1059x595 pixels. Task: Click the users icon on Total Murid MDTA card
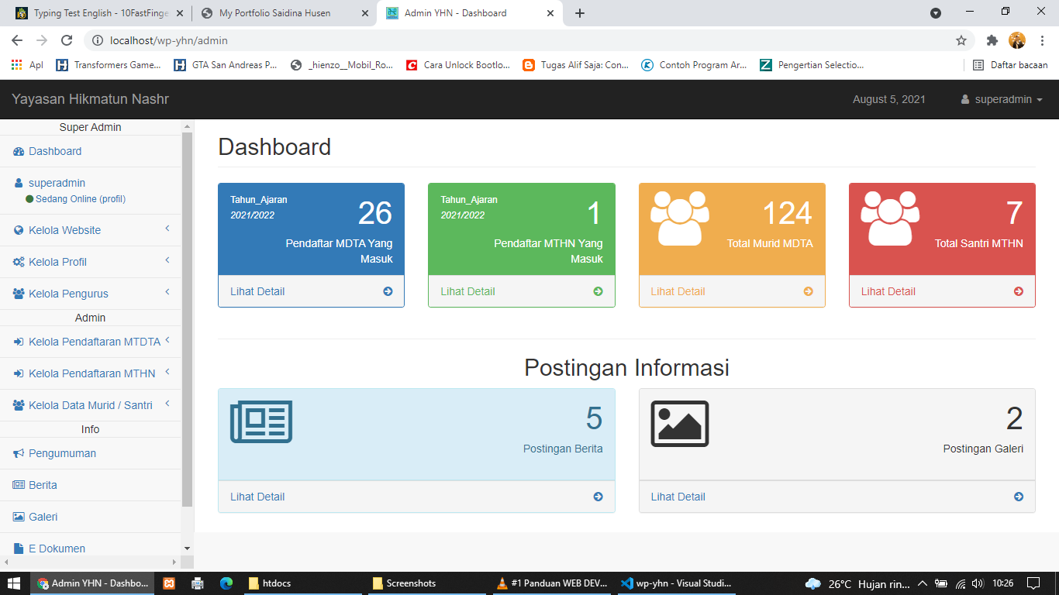679,218
